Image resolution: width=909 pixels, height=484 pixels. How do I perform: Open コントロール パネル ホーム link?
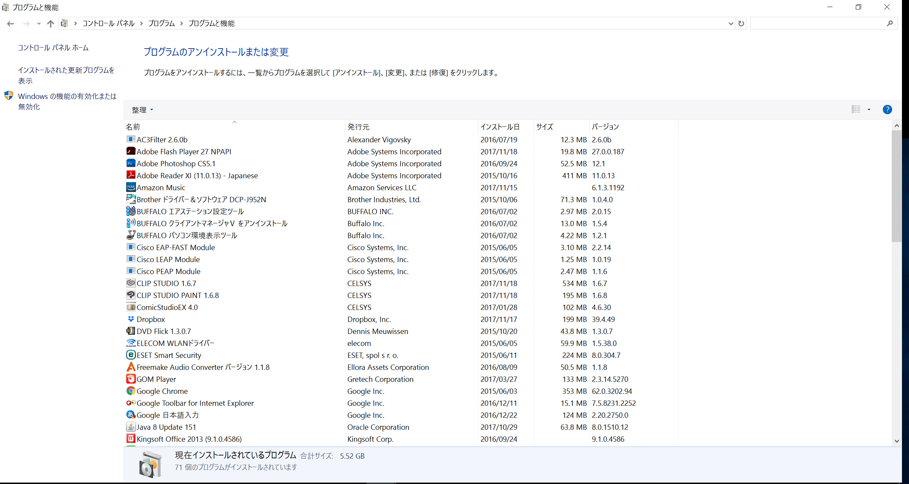click(x=53, y=48)
